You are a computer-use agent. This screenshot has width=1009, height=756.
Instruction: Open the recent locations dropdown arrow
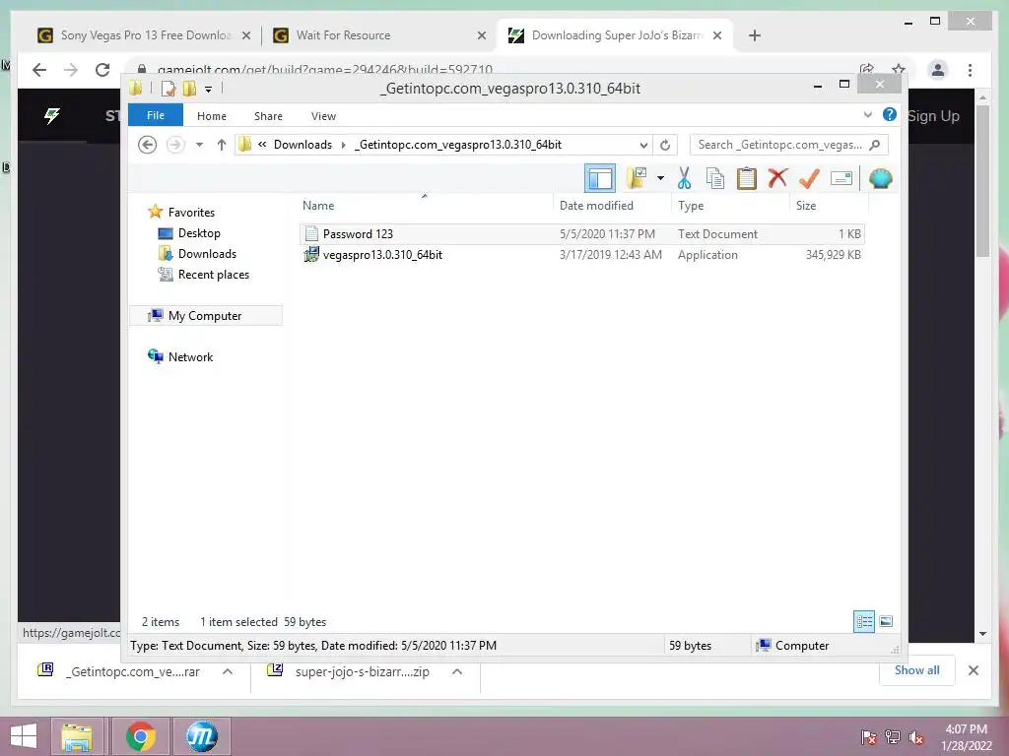coord(199,145)
